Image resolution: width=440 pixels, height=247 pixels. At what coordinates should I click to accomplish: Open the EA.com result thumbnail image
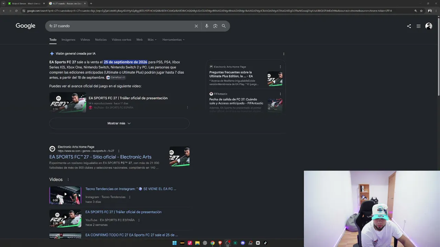coord(179,156)
